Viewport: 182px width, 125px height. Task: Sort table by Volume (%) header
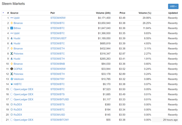coord(145,13)
